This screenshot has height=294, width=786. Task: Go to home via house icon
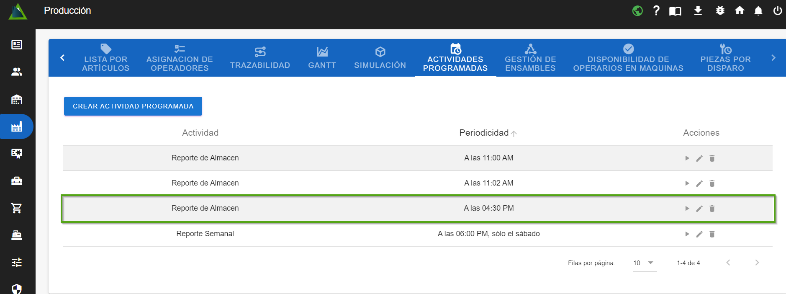pos(740,10)
